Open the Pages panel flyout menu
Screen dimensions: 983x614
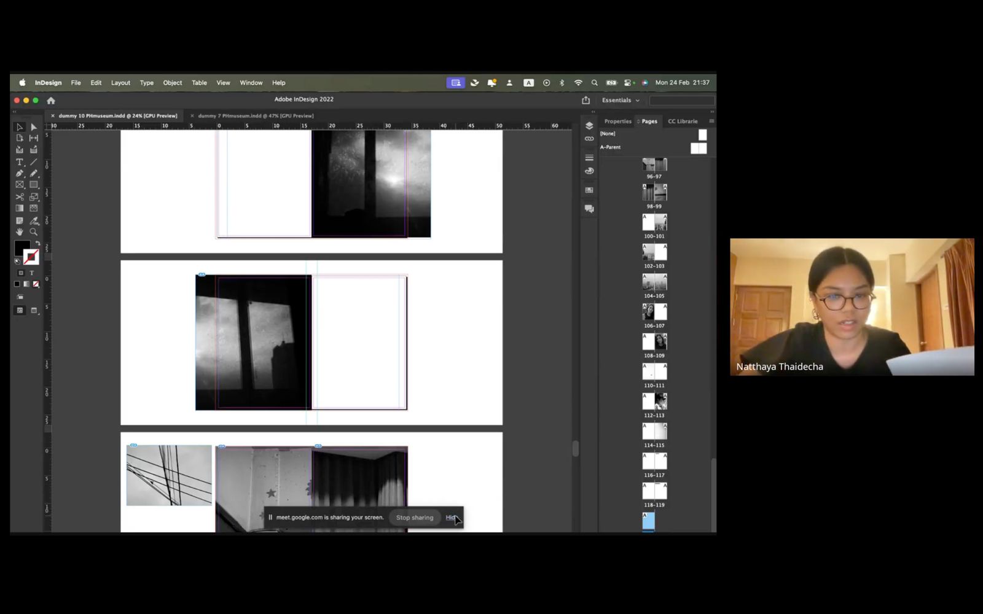(711, 121)
